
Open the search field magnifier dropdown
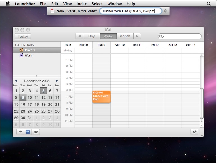coord(162,36)
